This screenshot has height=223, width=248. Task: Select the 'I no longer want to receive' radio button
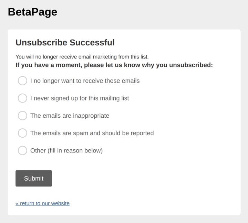[22, 81]
